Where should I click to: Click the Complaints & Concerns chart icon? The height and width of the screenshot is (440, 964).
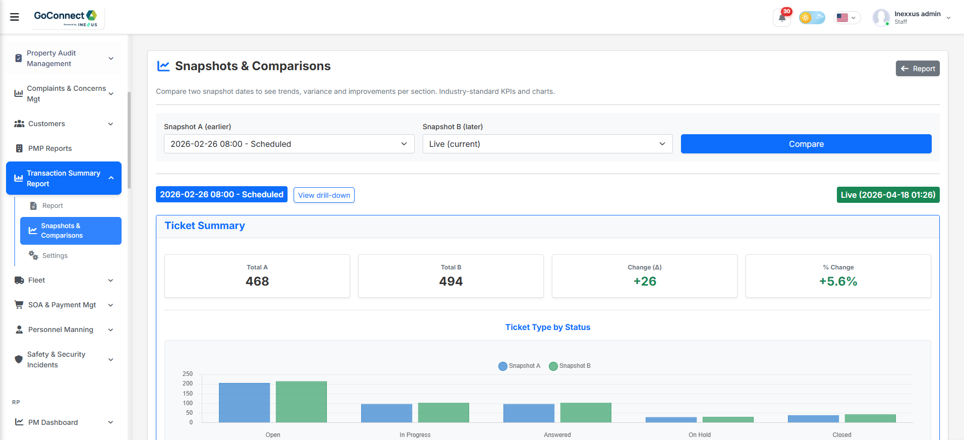point(19,93)
